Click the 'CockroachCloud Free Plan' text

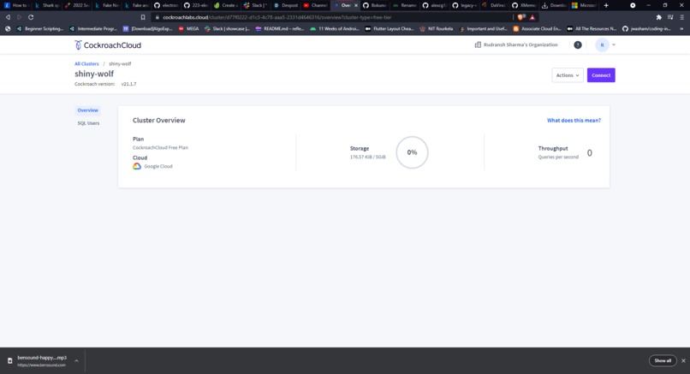click(x=160, y=148)
